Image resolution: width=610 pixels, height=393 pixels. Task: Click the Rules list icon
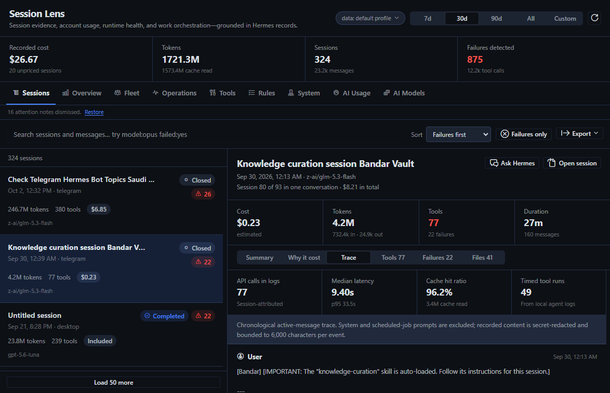251,93
